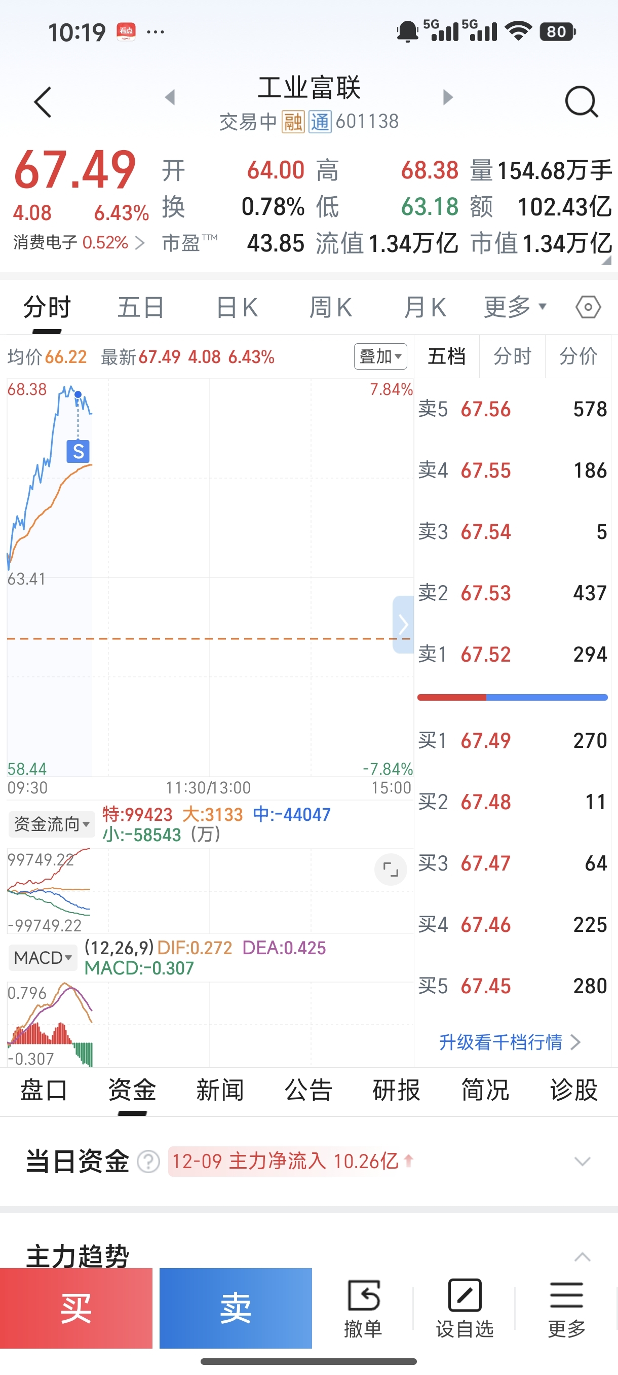Open fullscreen indicator view icon
The height and width of the screenshot is (1375, 618).
pyautogui.click(x=391, y=870)
